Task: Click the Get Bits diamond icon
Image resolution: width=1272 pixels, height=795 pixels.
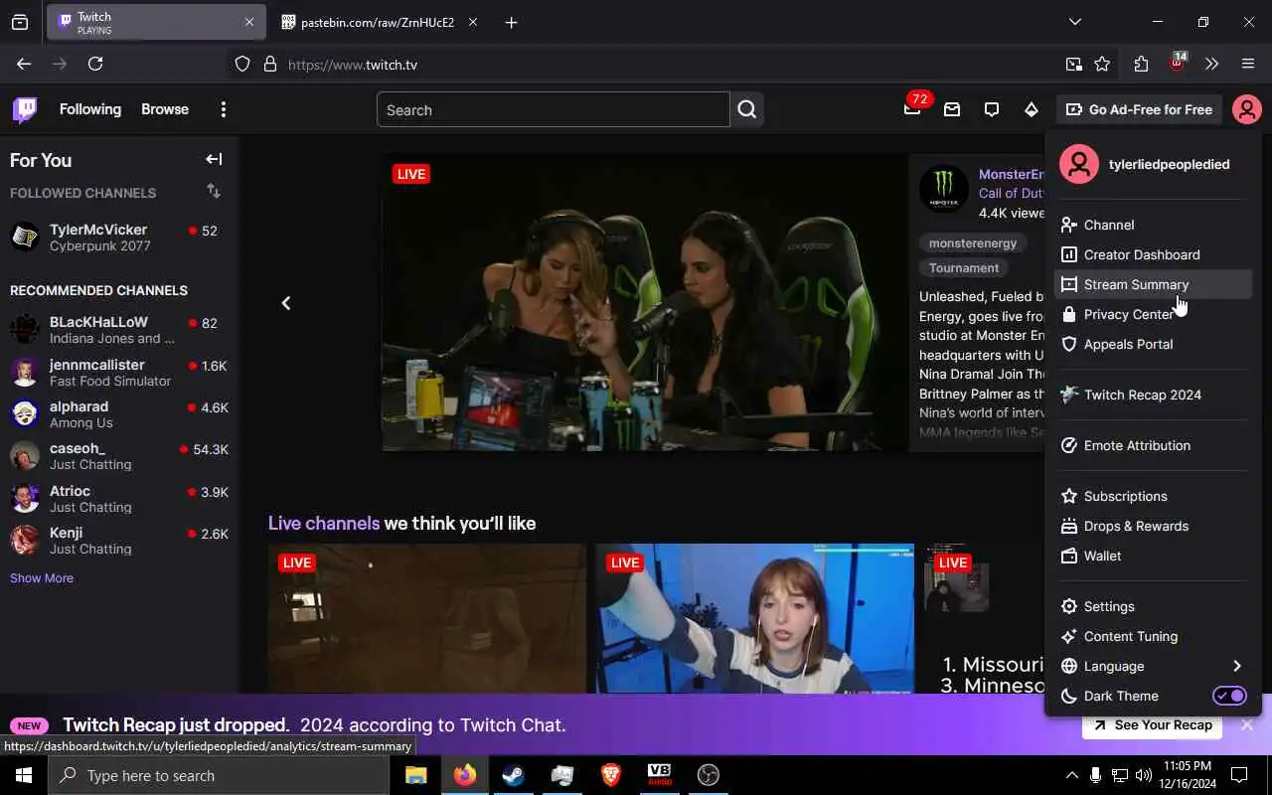Action: coord(1032,109)
